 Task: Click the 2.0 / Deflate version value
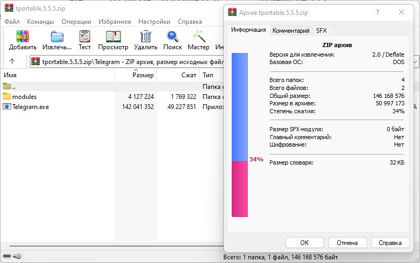388,55
